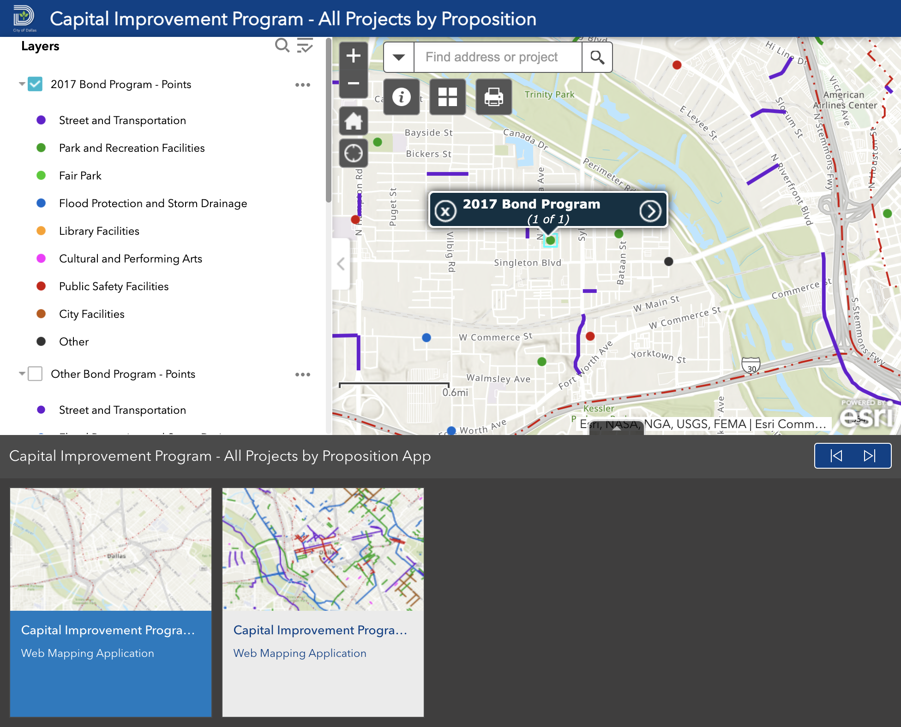This screenshot has width=901, height=727.
Task: Open options menu for 2017 Bond Program layer
Action: click(x=303, y=85)
